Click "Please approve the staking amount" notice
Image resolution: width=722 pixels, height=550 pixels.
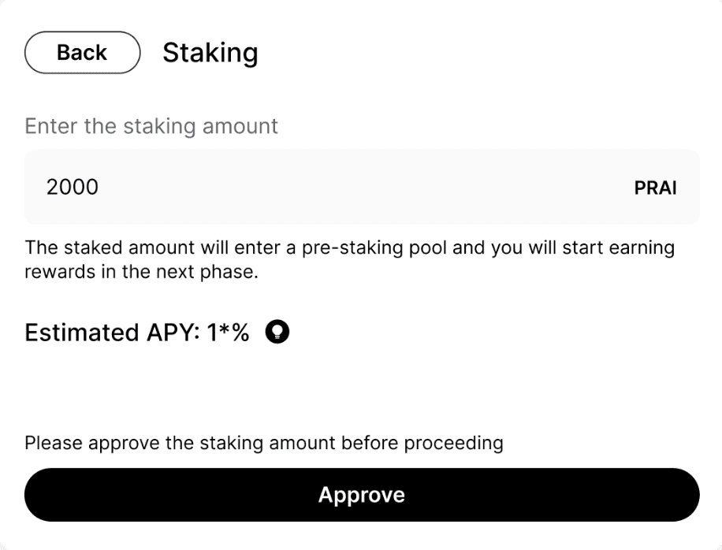pos(264,443)
